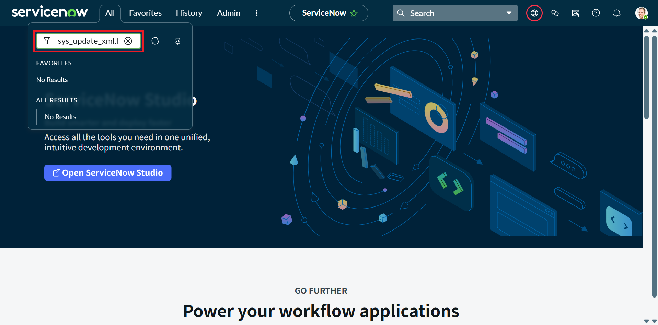Screen dimensions: 658x325
Task: Expand the search scope dropdown arrow
Action: click(x=509, y=13)
